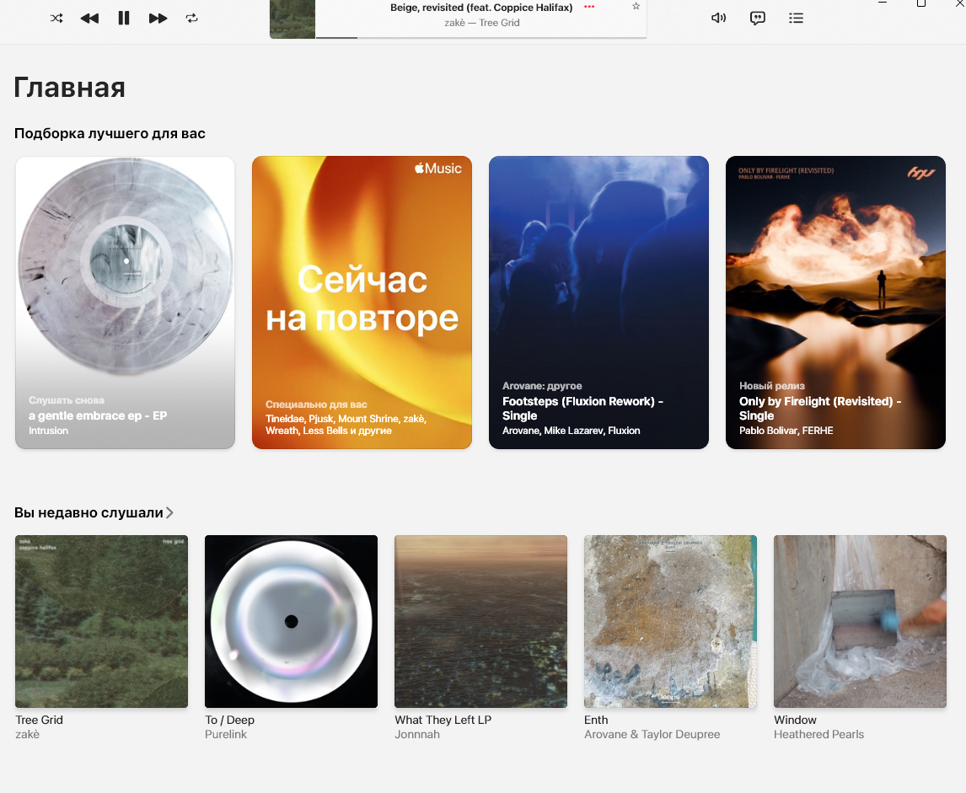Click Intrusion artist text on first card

[49, 431]
